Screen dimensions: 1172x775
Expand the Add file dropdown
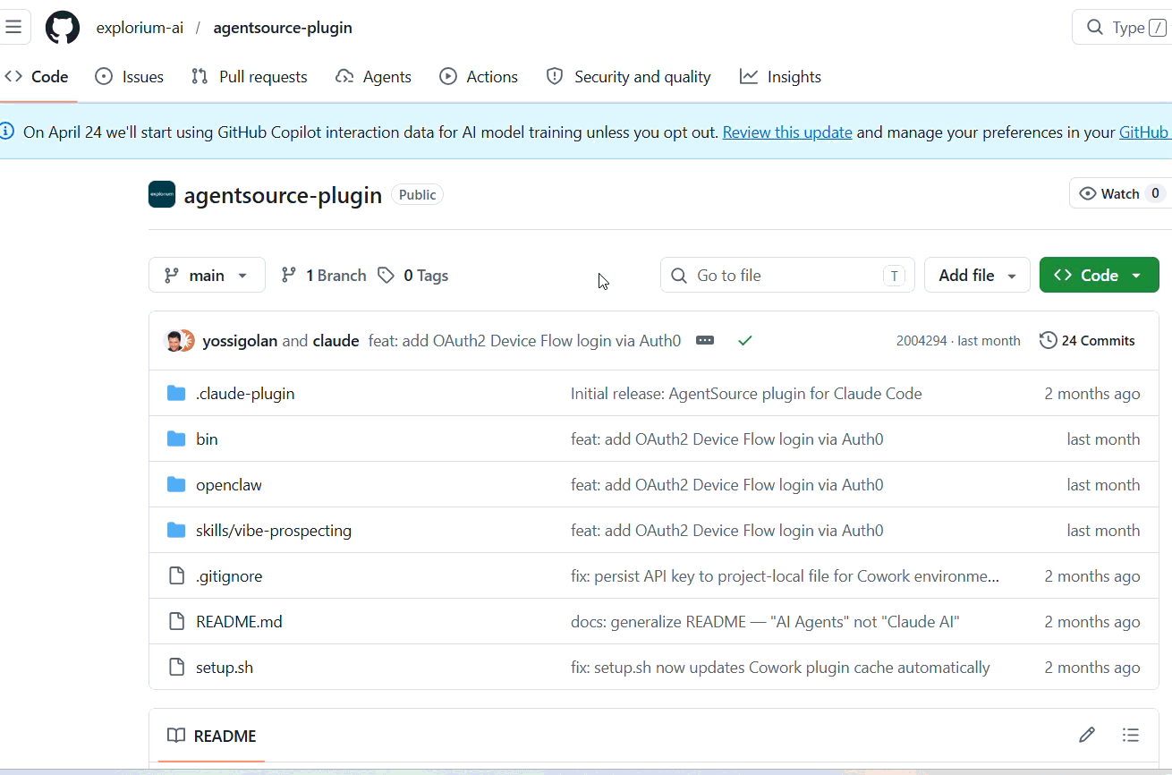tap(977, 275)
